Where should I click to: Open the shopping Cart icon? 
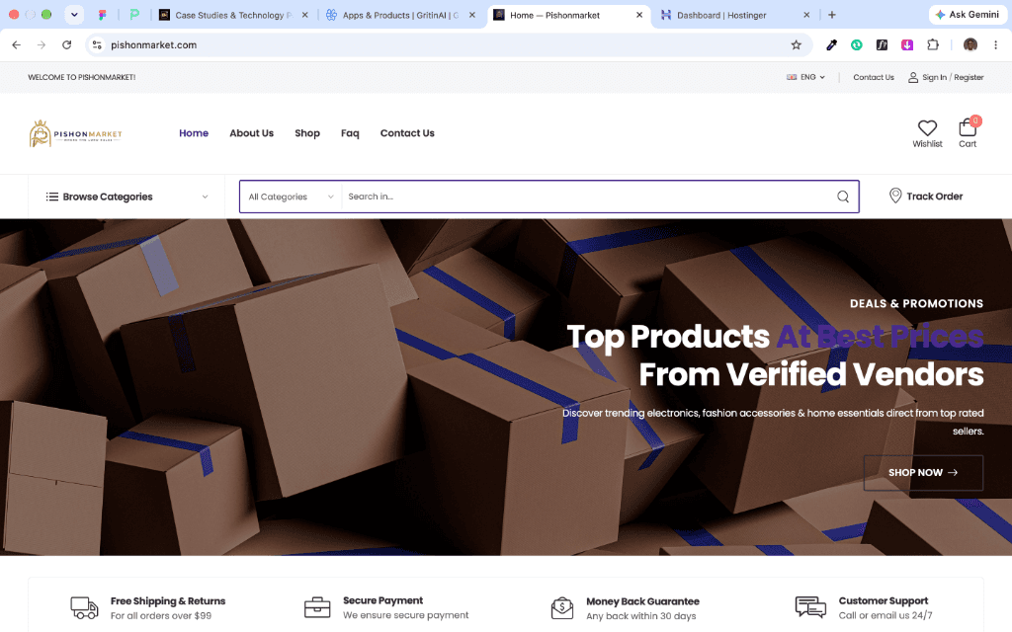(x=968, y=133)
